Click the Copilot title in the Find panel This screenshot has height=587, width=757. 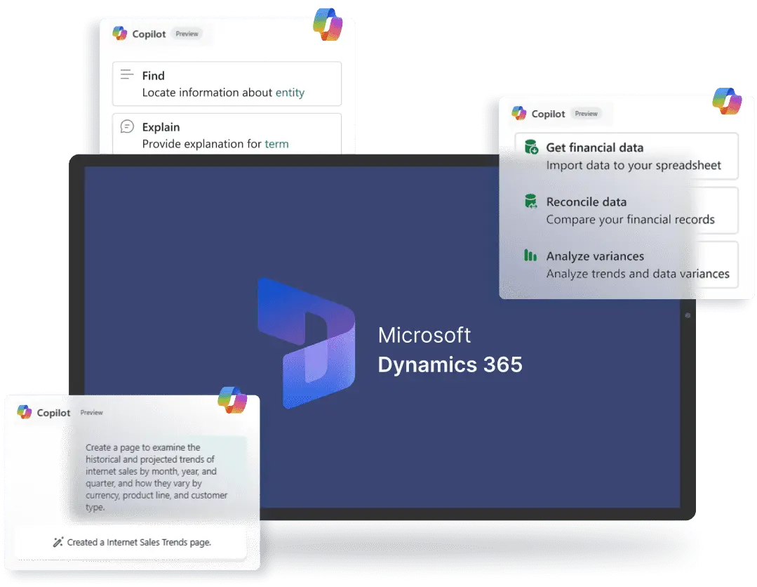(x=149, y=34)
